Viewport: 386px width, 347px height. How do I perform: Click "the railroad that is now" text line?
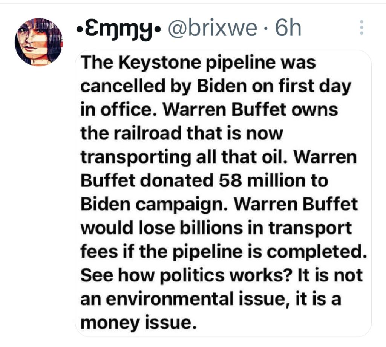[x=182, y=133]
